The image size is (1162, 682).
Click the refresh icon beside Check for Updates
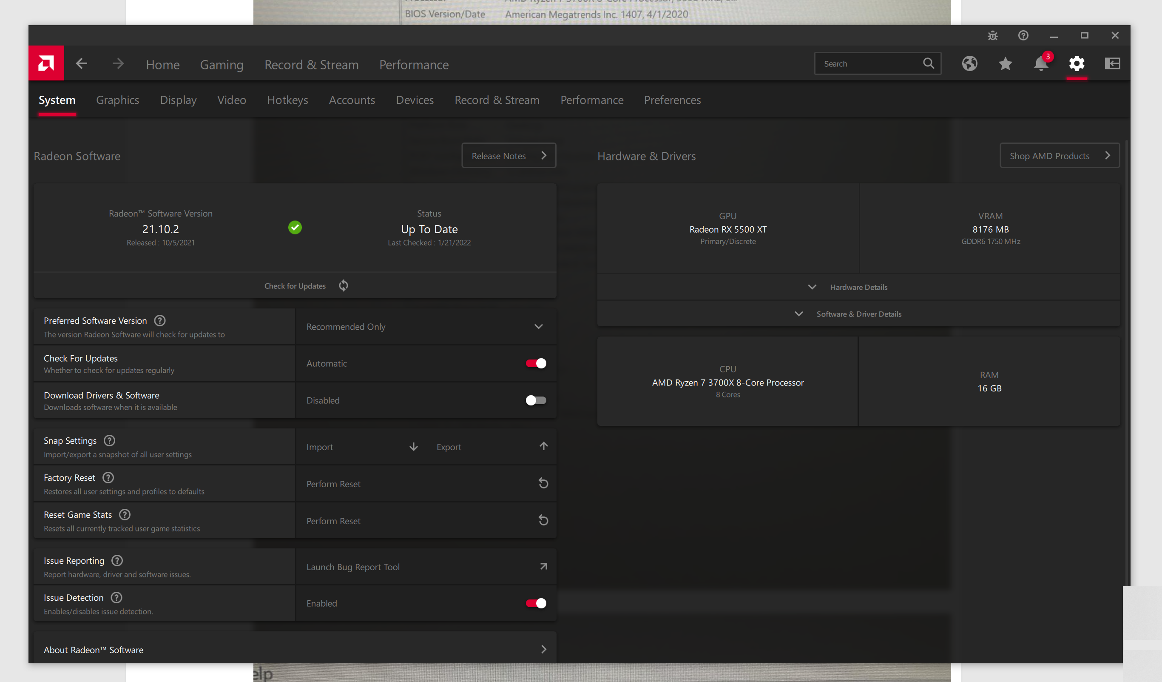(344, 285)
